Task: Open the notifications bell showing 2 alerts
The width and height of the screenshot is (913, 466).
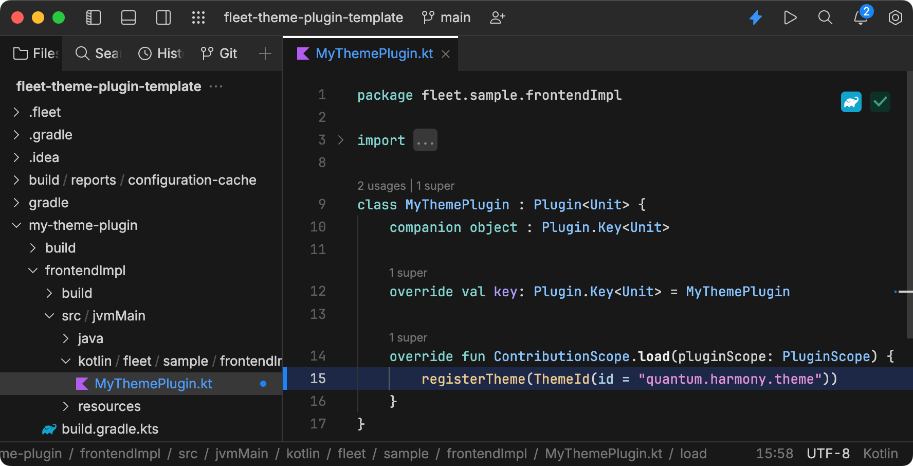Action: 859,18
